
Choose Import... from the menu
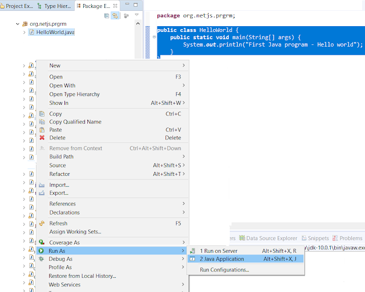pos(112,185)
